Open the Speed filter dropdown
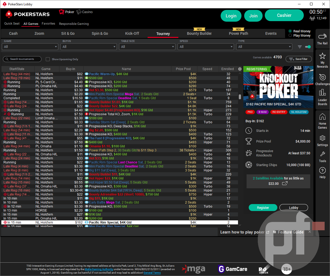The width and height of the screenshot is (330, 276). point(206,47)
